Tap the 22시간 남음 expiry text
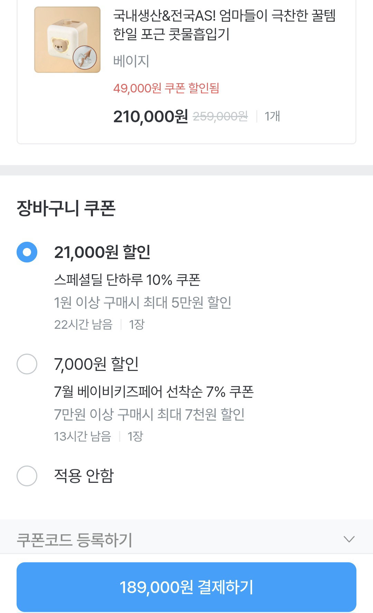This screenshot has width=373, height=613. click(x=83, y=325)
